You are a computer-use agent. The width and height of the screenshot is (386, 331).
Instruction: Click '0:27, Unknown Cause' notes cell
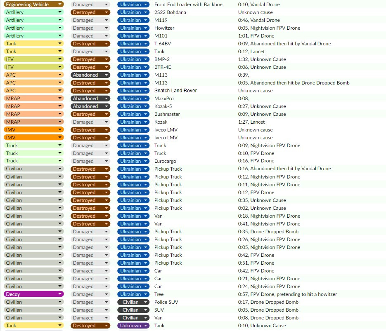click(x=262, y=106)
